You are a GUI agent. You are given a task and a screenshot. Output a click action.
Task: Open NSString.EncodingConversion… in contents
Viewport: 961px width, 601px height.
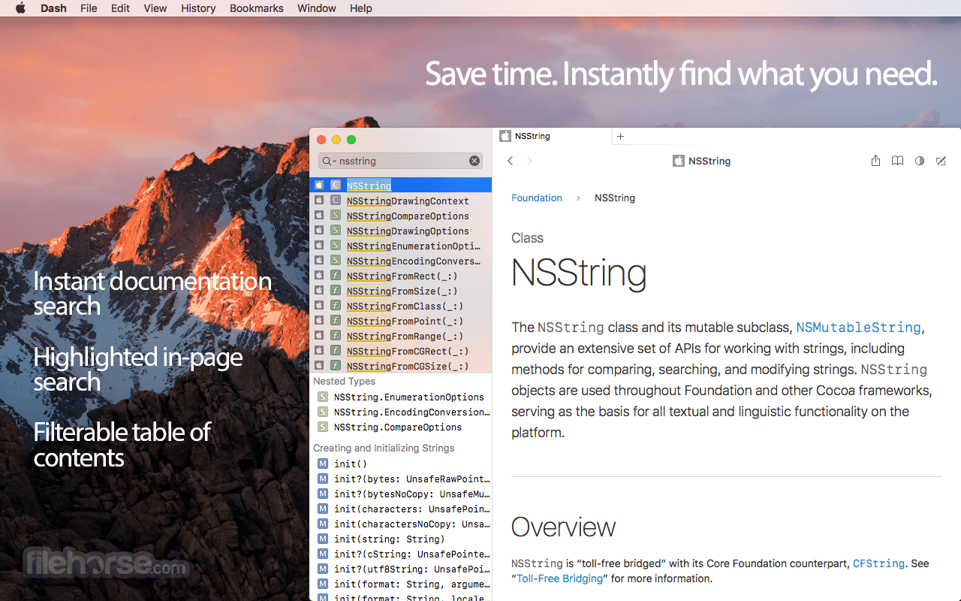(401, 412)
